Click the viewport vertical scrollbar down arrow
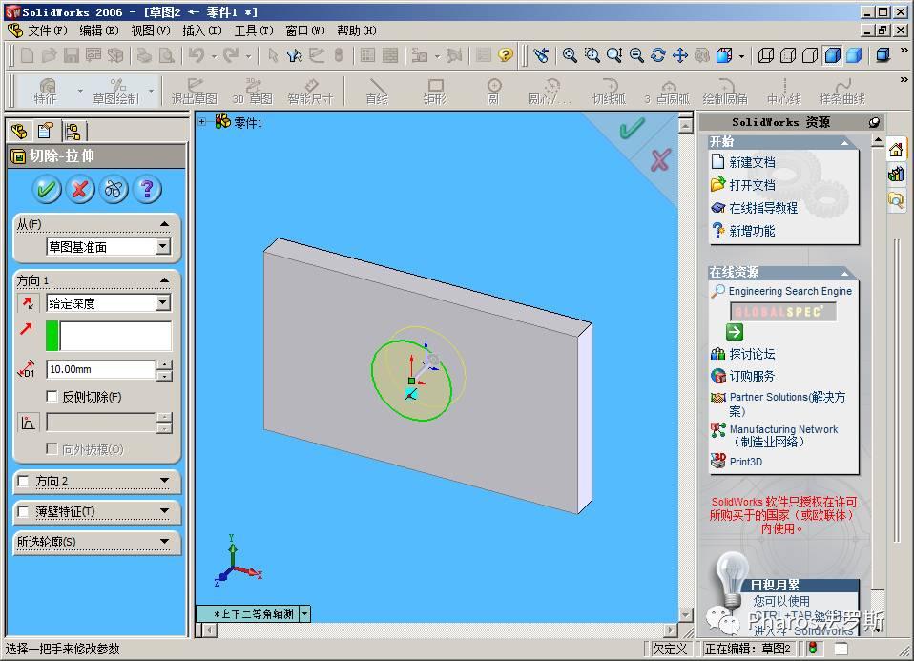 pos(686,614)
